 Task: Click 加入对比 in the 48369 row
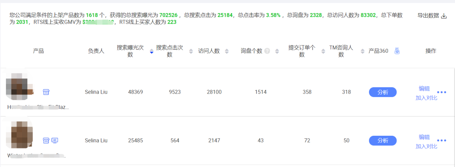[x=426, y=98]
